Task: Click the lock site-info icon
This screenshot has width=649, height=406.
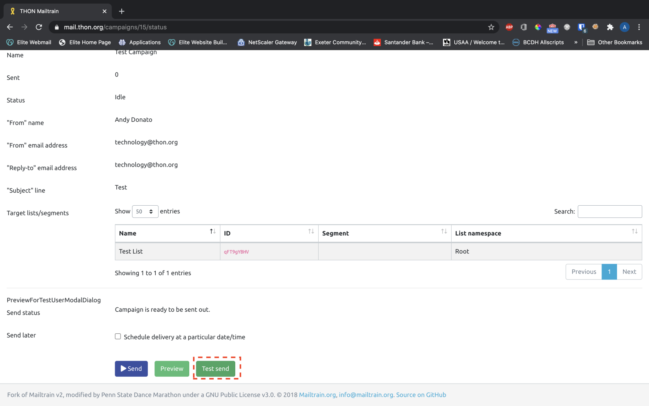Action: click(x=57, y=27)
